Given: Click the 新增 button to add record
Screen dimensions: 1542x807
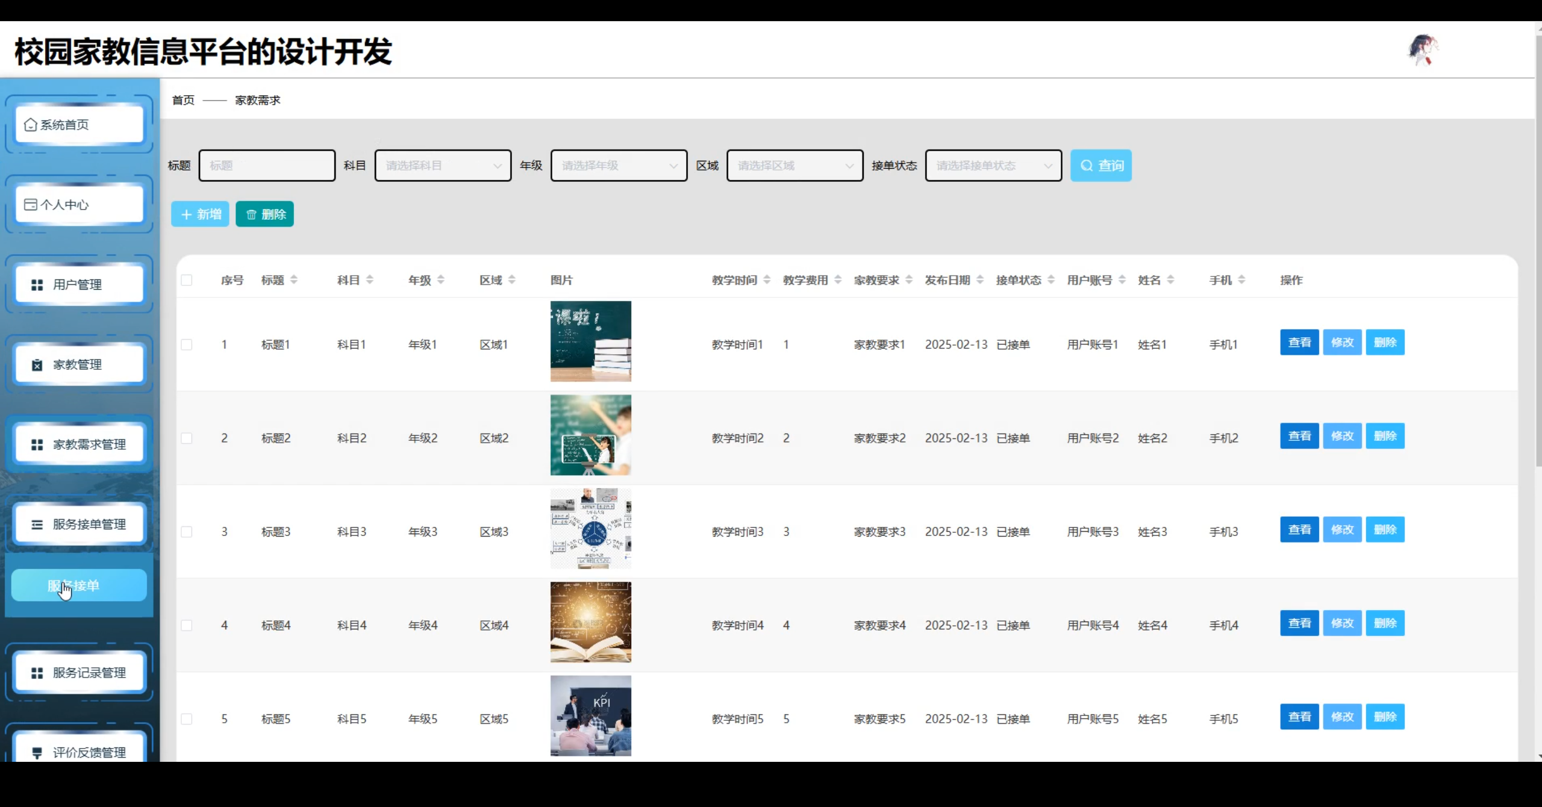Looking at the screenshot, I should [x=199, y=214].
